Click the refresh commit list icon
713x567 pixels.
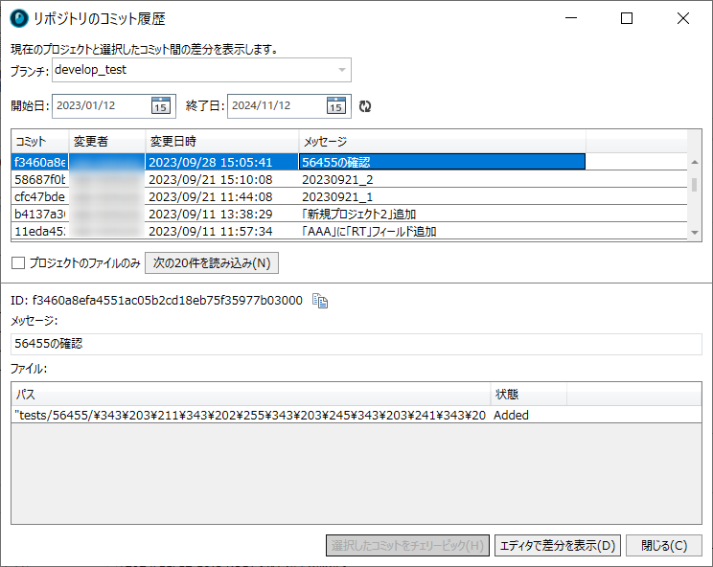(365, 106)
